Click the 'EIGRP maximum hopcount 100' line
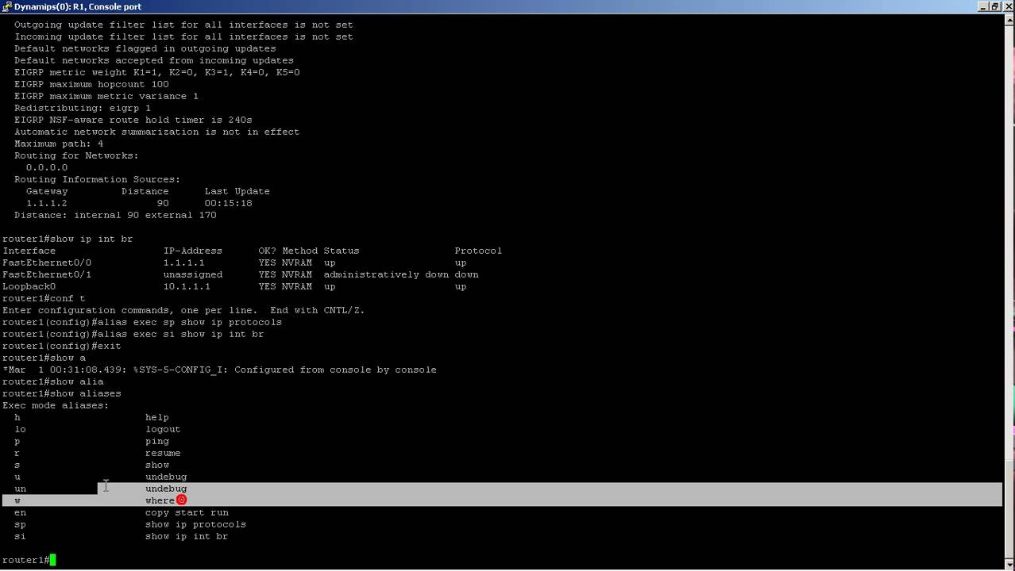This screenshot has width=1015, height=571. pyautogui.click(x=91, y=84)
